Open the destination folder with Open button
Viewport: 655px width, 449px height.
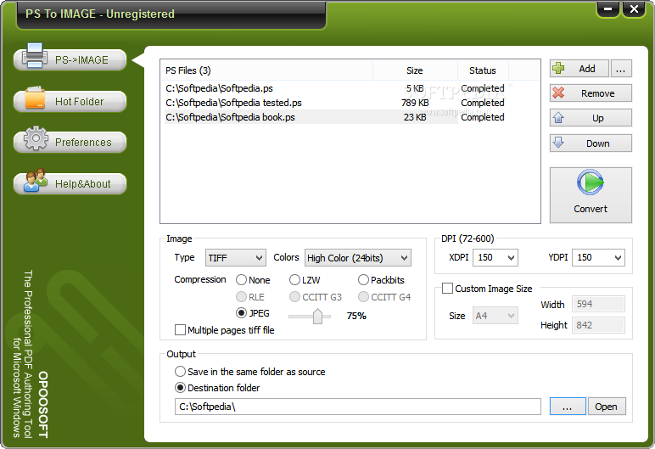pyautogui.click(x=607, y=407)
